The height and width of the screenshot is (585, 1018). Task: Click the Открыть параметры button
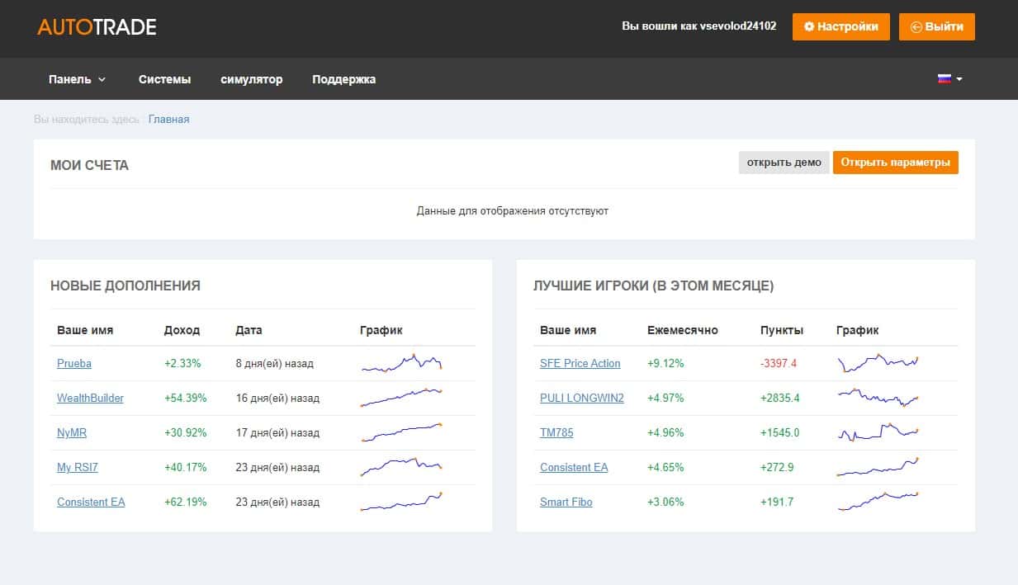pyautogui.click(x=896, y=163)
